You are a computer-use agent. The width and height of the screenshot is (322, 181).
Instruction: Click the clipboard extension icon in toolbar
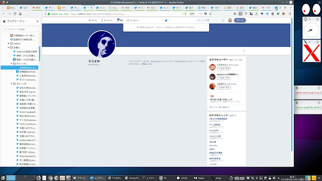pyautogui.click(x=273, y=14)
